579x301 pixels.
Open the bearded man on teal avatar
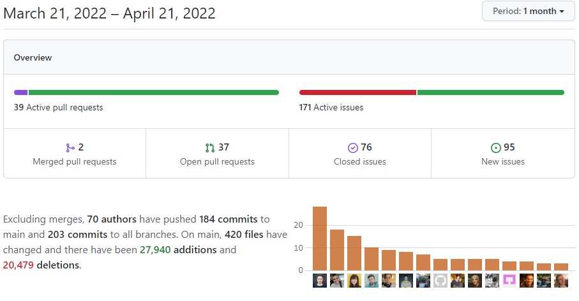pyautogui.click(x=372, y=281)
